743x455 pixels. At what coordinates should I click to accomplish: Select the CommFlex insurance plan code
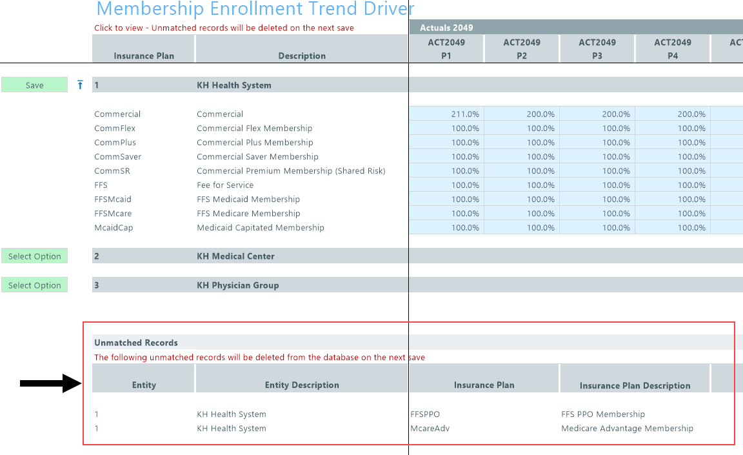(115, 128)
